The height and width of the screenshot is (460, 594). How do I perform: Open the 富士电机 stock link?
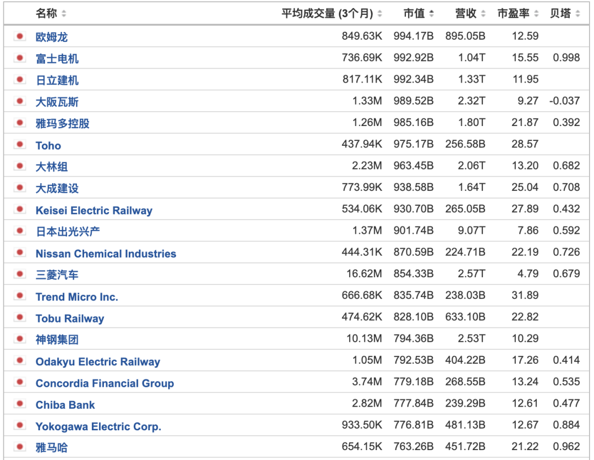[57, 59]
